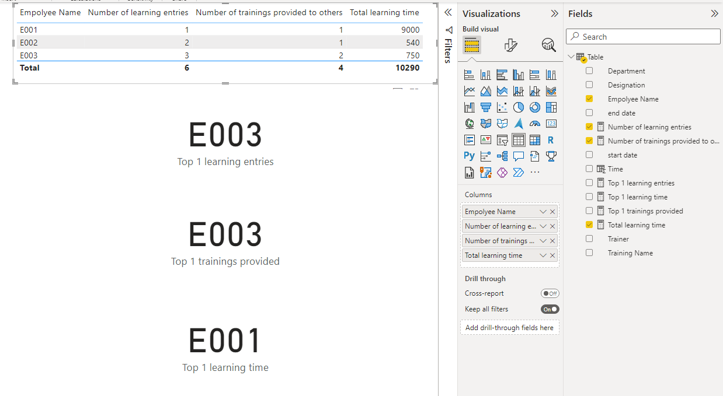Click the Fields search box
The height and width of the screenshot is (396, 723).
click(643, 37)
